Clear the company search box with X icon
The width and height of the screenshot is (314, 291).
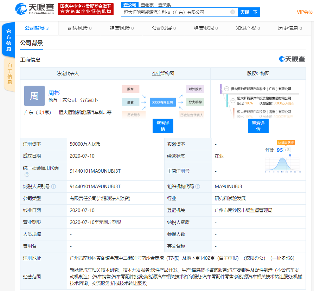pyautogui.click(x=232, y=12)
